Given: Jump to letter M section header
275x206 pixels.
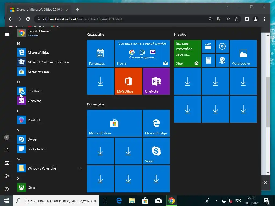Looking at the screenshot, I should 19,43.
